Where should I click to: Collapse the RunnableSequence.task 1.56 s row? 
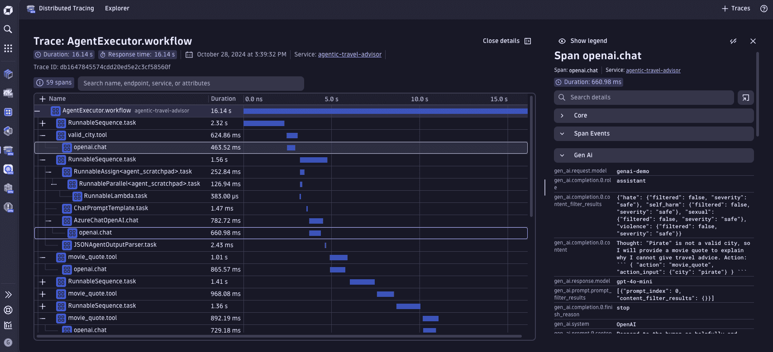click(43, 160)
